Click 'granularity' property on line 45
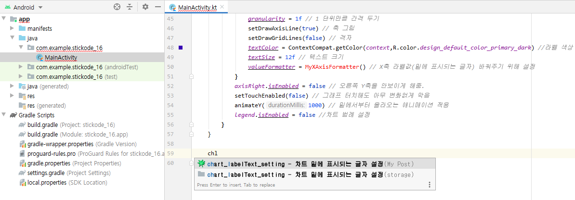Image resolution: width=575 pixels, height=200 pixels. pyautogui.click(x=267, y=19)
